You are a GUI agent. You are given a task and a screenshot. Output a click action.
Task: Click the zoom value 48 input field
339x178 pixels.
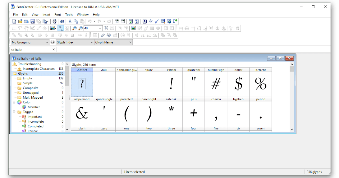click(91, 28)
